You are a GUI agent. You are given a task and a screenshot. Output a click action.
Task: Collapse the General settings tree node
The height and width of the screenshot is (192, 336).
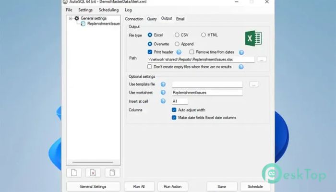point(71,18)
